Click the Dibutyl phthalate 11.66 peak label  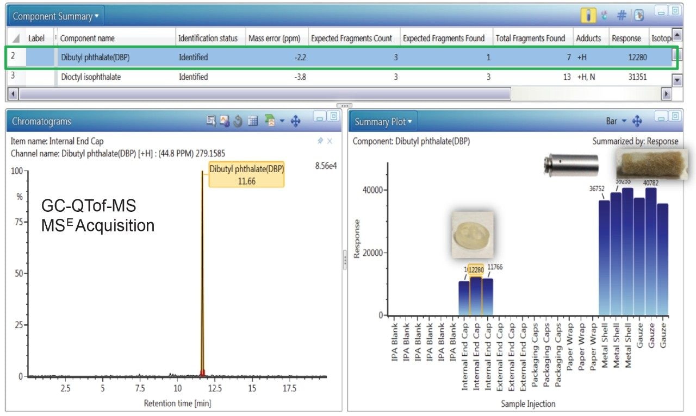coord(246,174)
